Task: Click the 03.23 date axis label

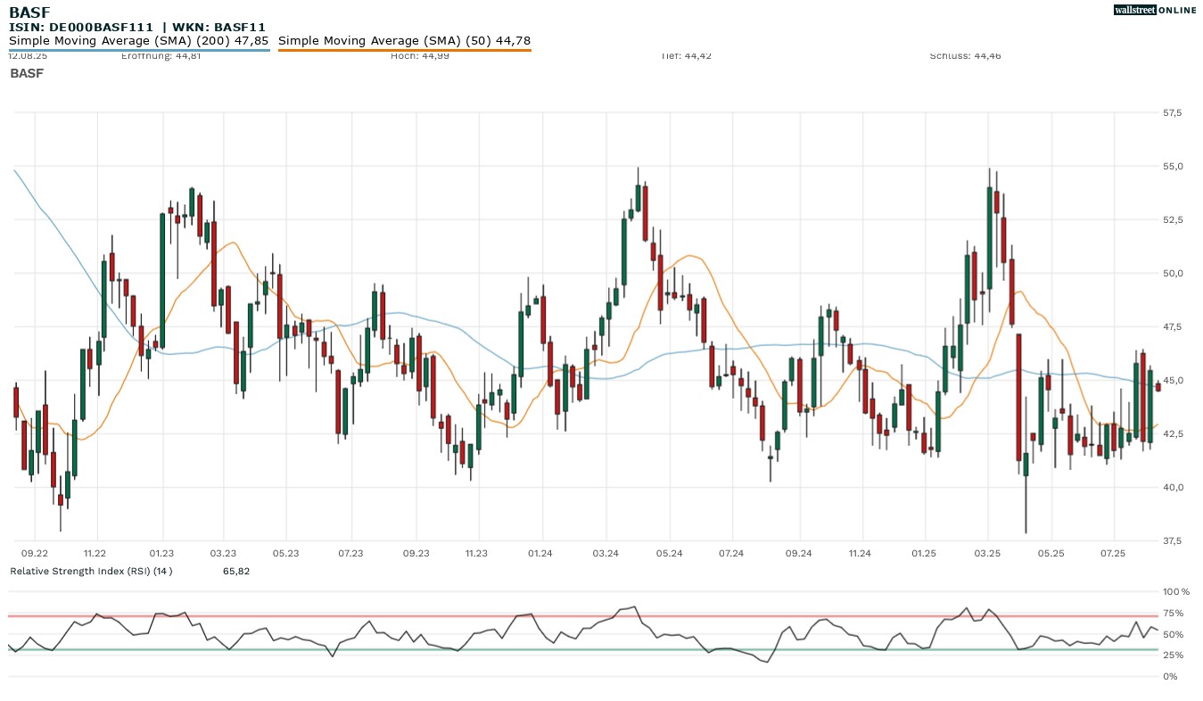Action: pos(223,554)
